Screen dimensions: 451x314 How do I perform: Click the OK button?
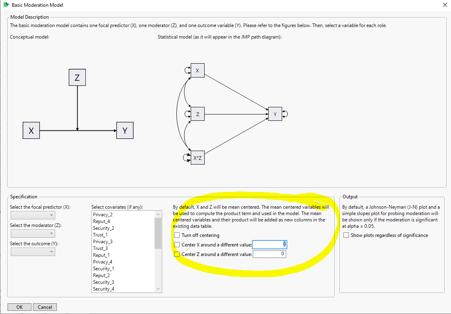pyautogui.click(x=19, y=306)
